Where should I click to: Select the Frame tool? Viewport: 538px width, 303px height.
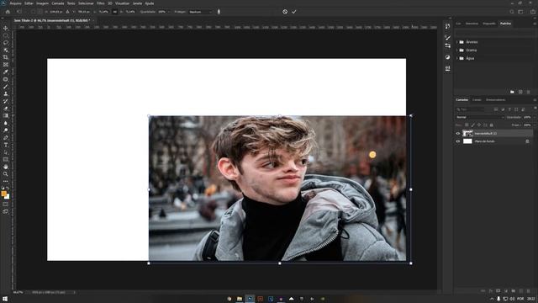click(6, 65)
